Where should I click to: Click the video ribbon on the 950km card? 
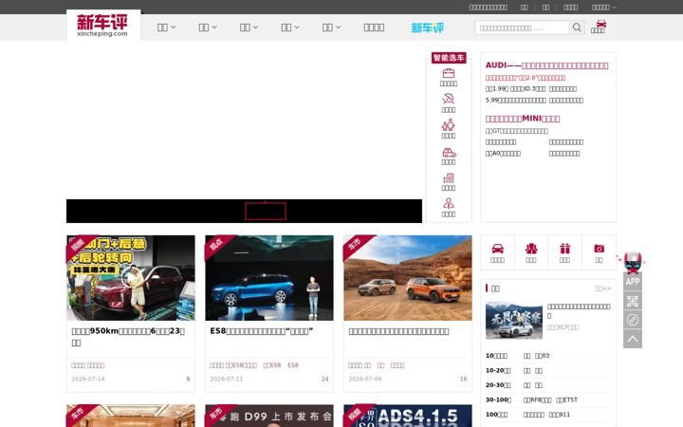pos(78,246)
